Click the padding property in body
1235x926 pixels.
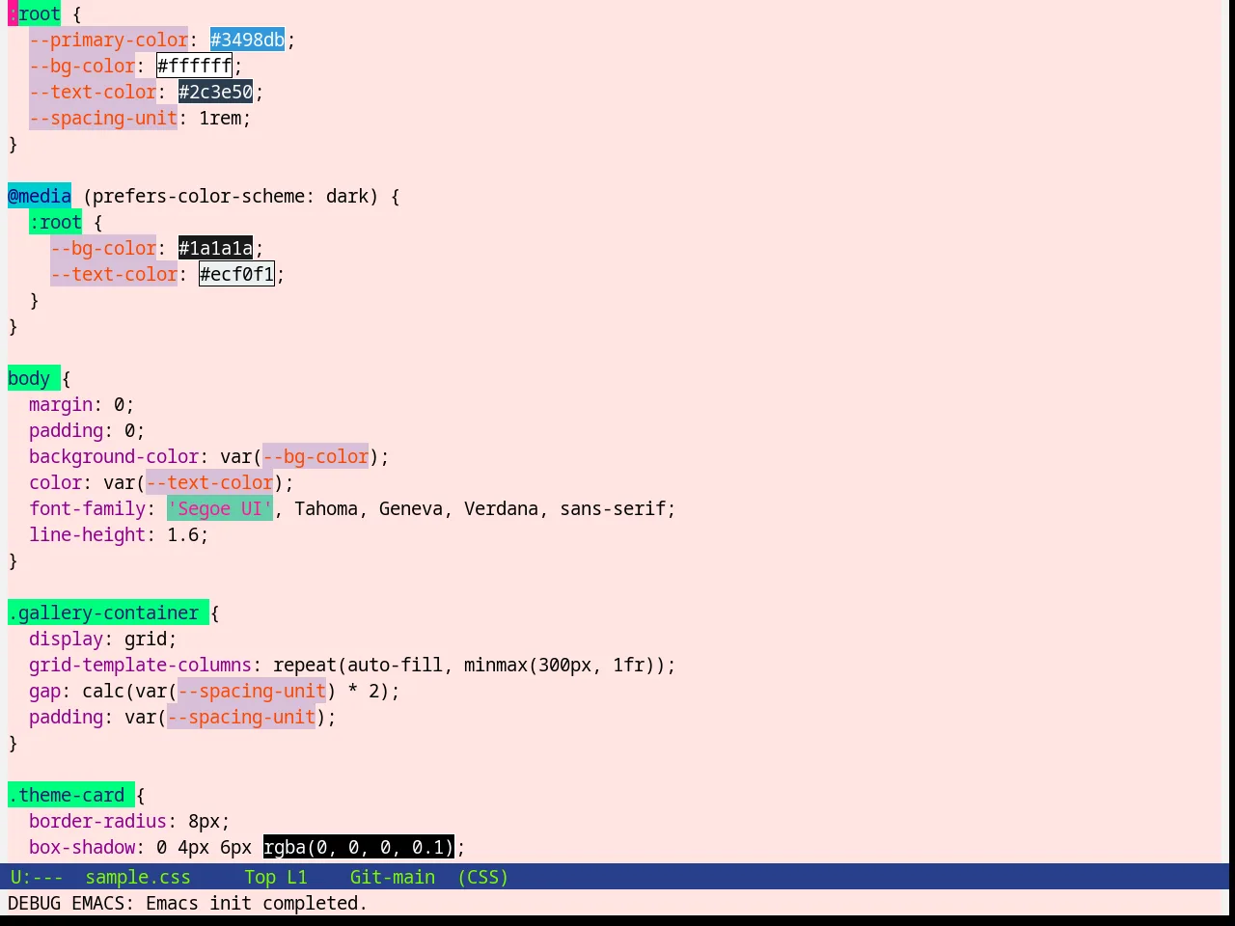coord(66,430)
